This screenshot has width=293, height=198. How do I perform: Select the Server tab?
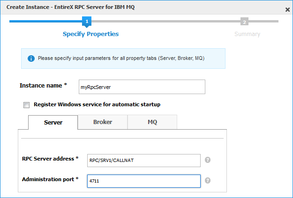(x=53, y=123)
